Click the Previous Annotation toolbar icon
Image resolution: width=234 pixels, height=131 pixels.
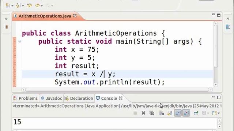18,5
